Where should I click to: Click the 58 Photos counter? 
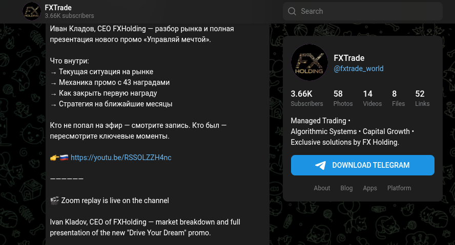[x=343, y=98]
